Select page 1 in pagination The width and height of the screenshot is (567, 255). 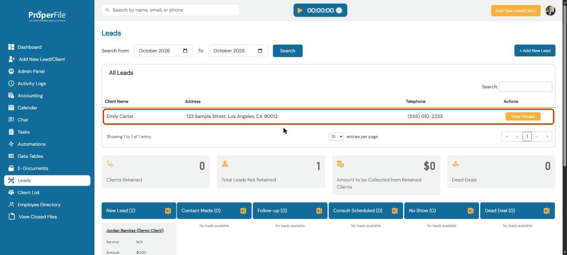point(527,136)
